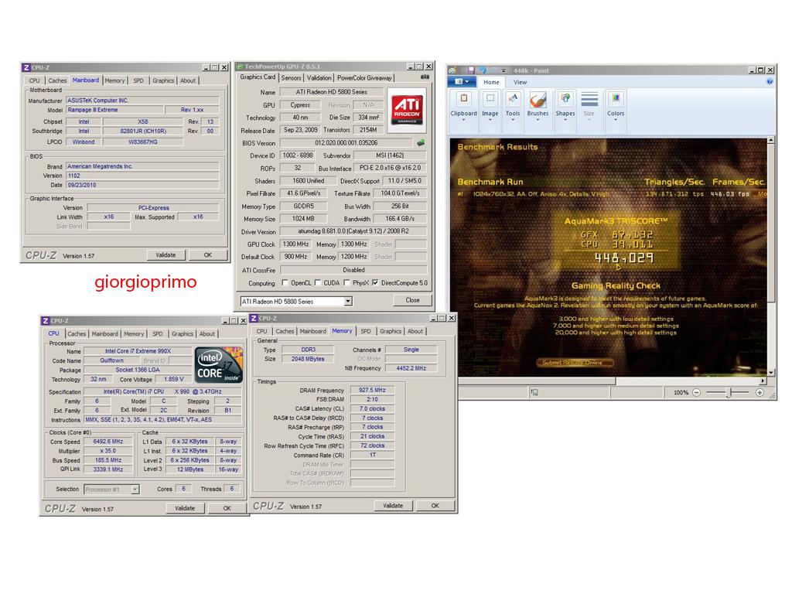Expand the Shapes group arrow
This screenshot has width=792, height=594.
click(565, 120)
